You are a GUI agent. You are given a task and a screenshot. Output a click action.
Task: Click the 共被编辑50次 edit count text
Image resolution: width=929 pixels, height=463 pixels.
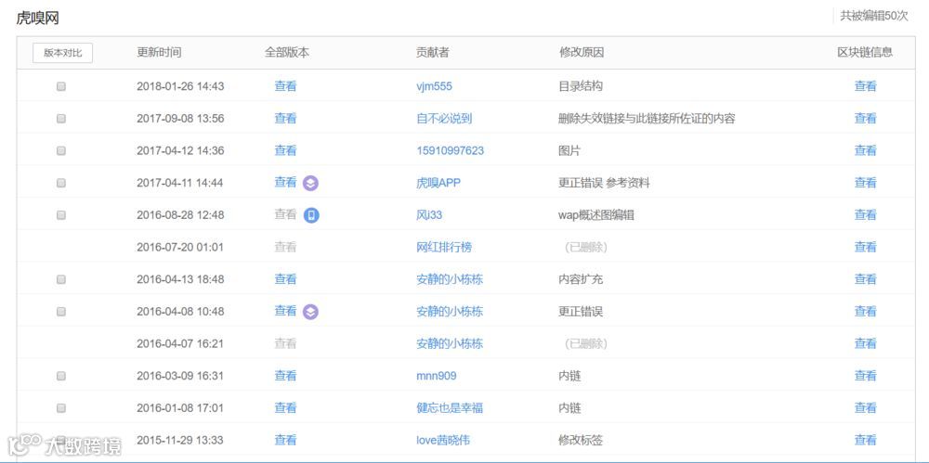click(x=874, y=16)
